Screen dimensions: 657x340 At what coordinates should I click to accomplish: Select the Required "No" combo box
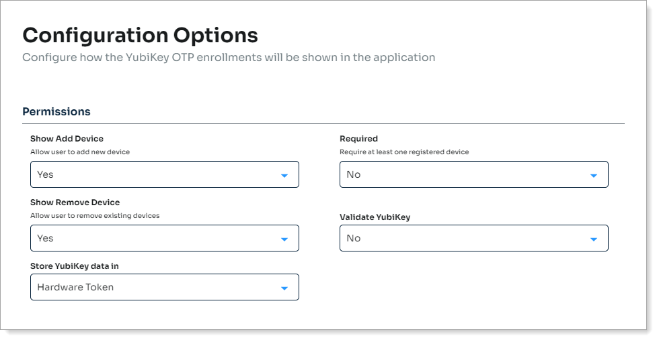coord(464,174)
